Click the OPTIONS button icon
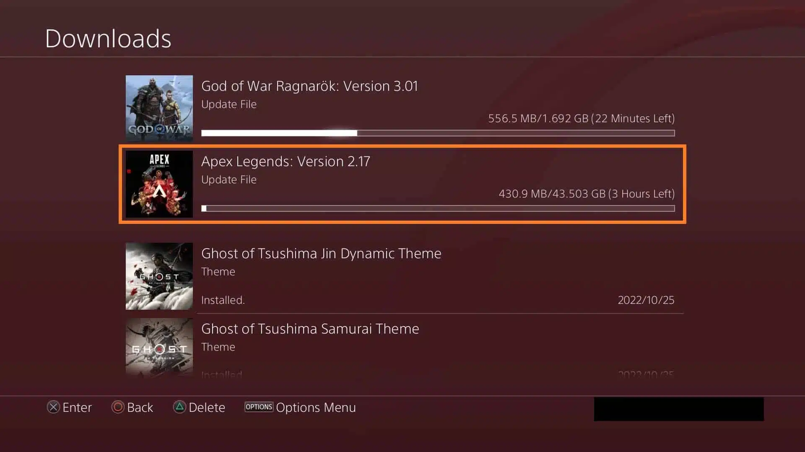This screenshot has height=452, width=805. [259, 407]
